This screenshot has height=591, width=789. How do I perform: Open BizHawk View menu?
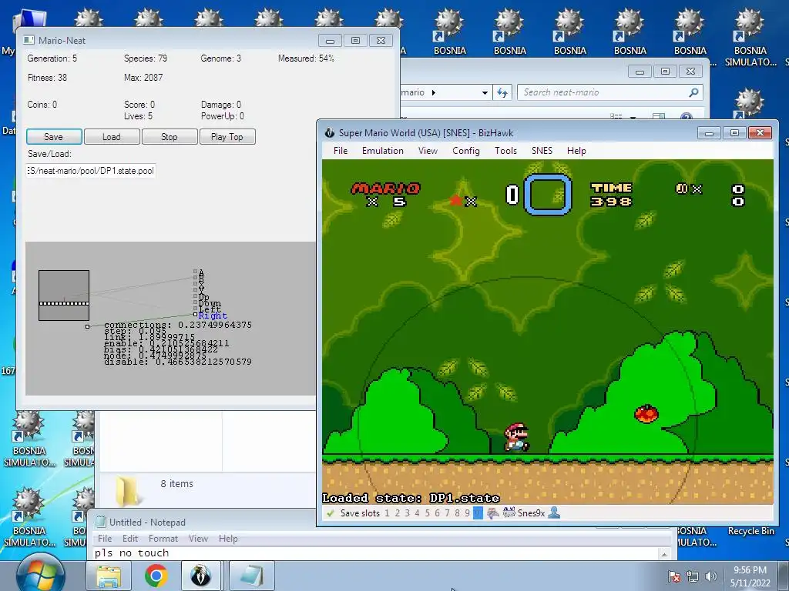(428, 151)
